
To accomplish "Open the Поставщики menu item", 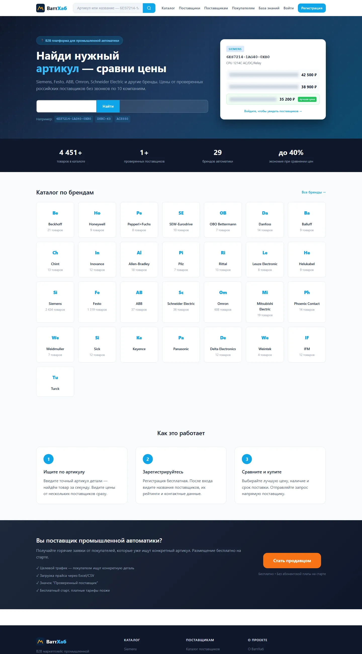I will [x=190, y=8].
